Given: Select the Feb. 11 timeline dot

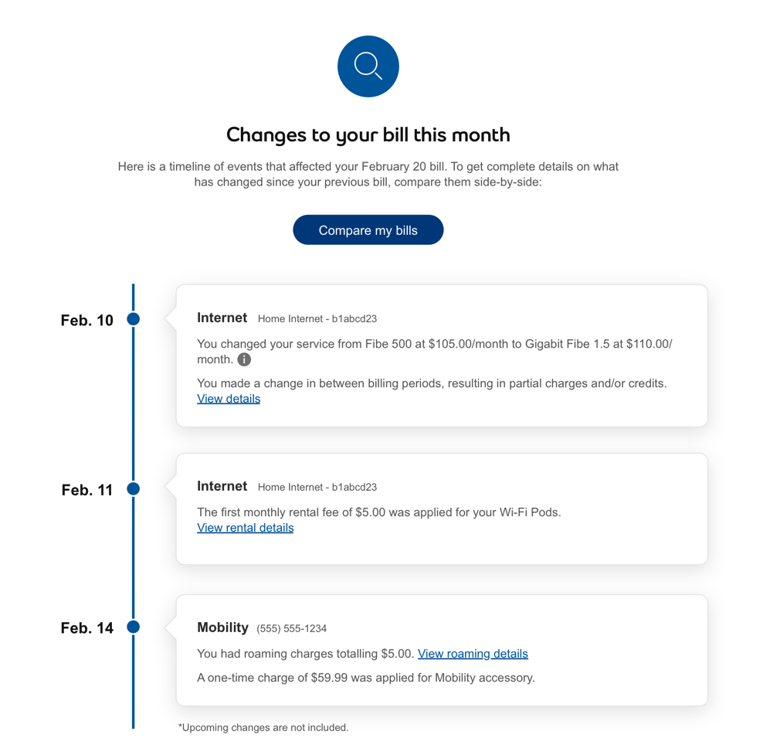Looking at the screenshot, I should coord(134,488).
